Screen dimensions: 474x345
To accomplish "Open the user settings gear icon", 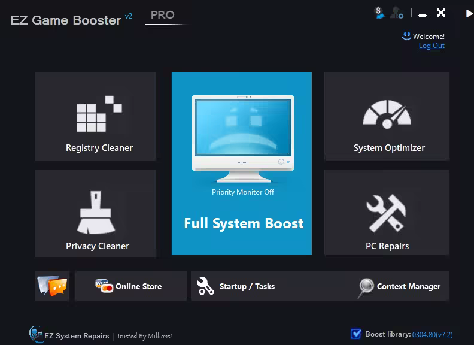I will coord(397,13).
